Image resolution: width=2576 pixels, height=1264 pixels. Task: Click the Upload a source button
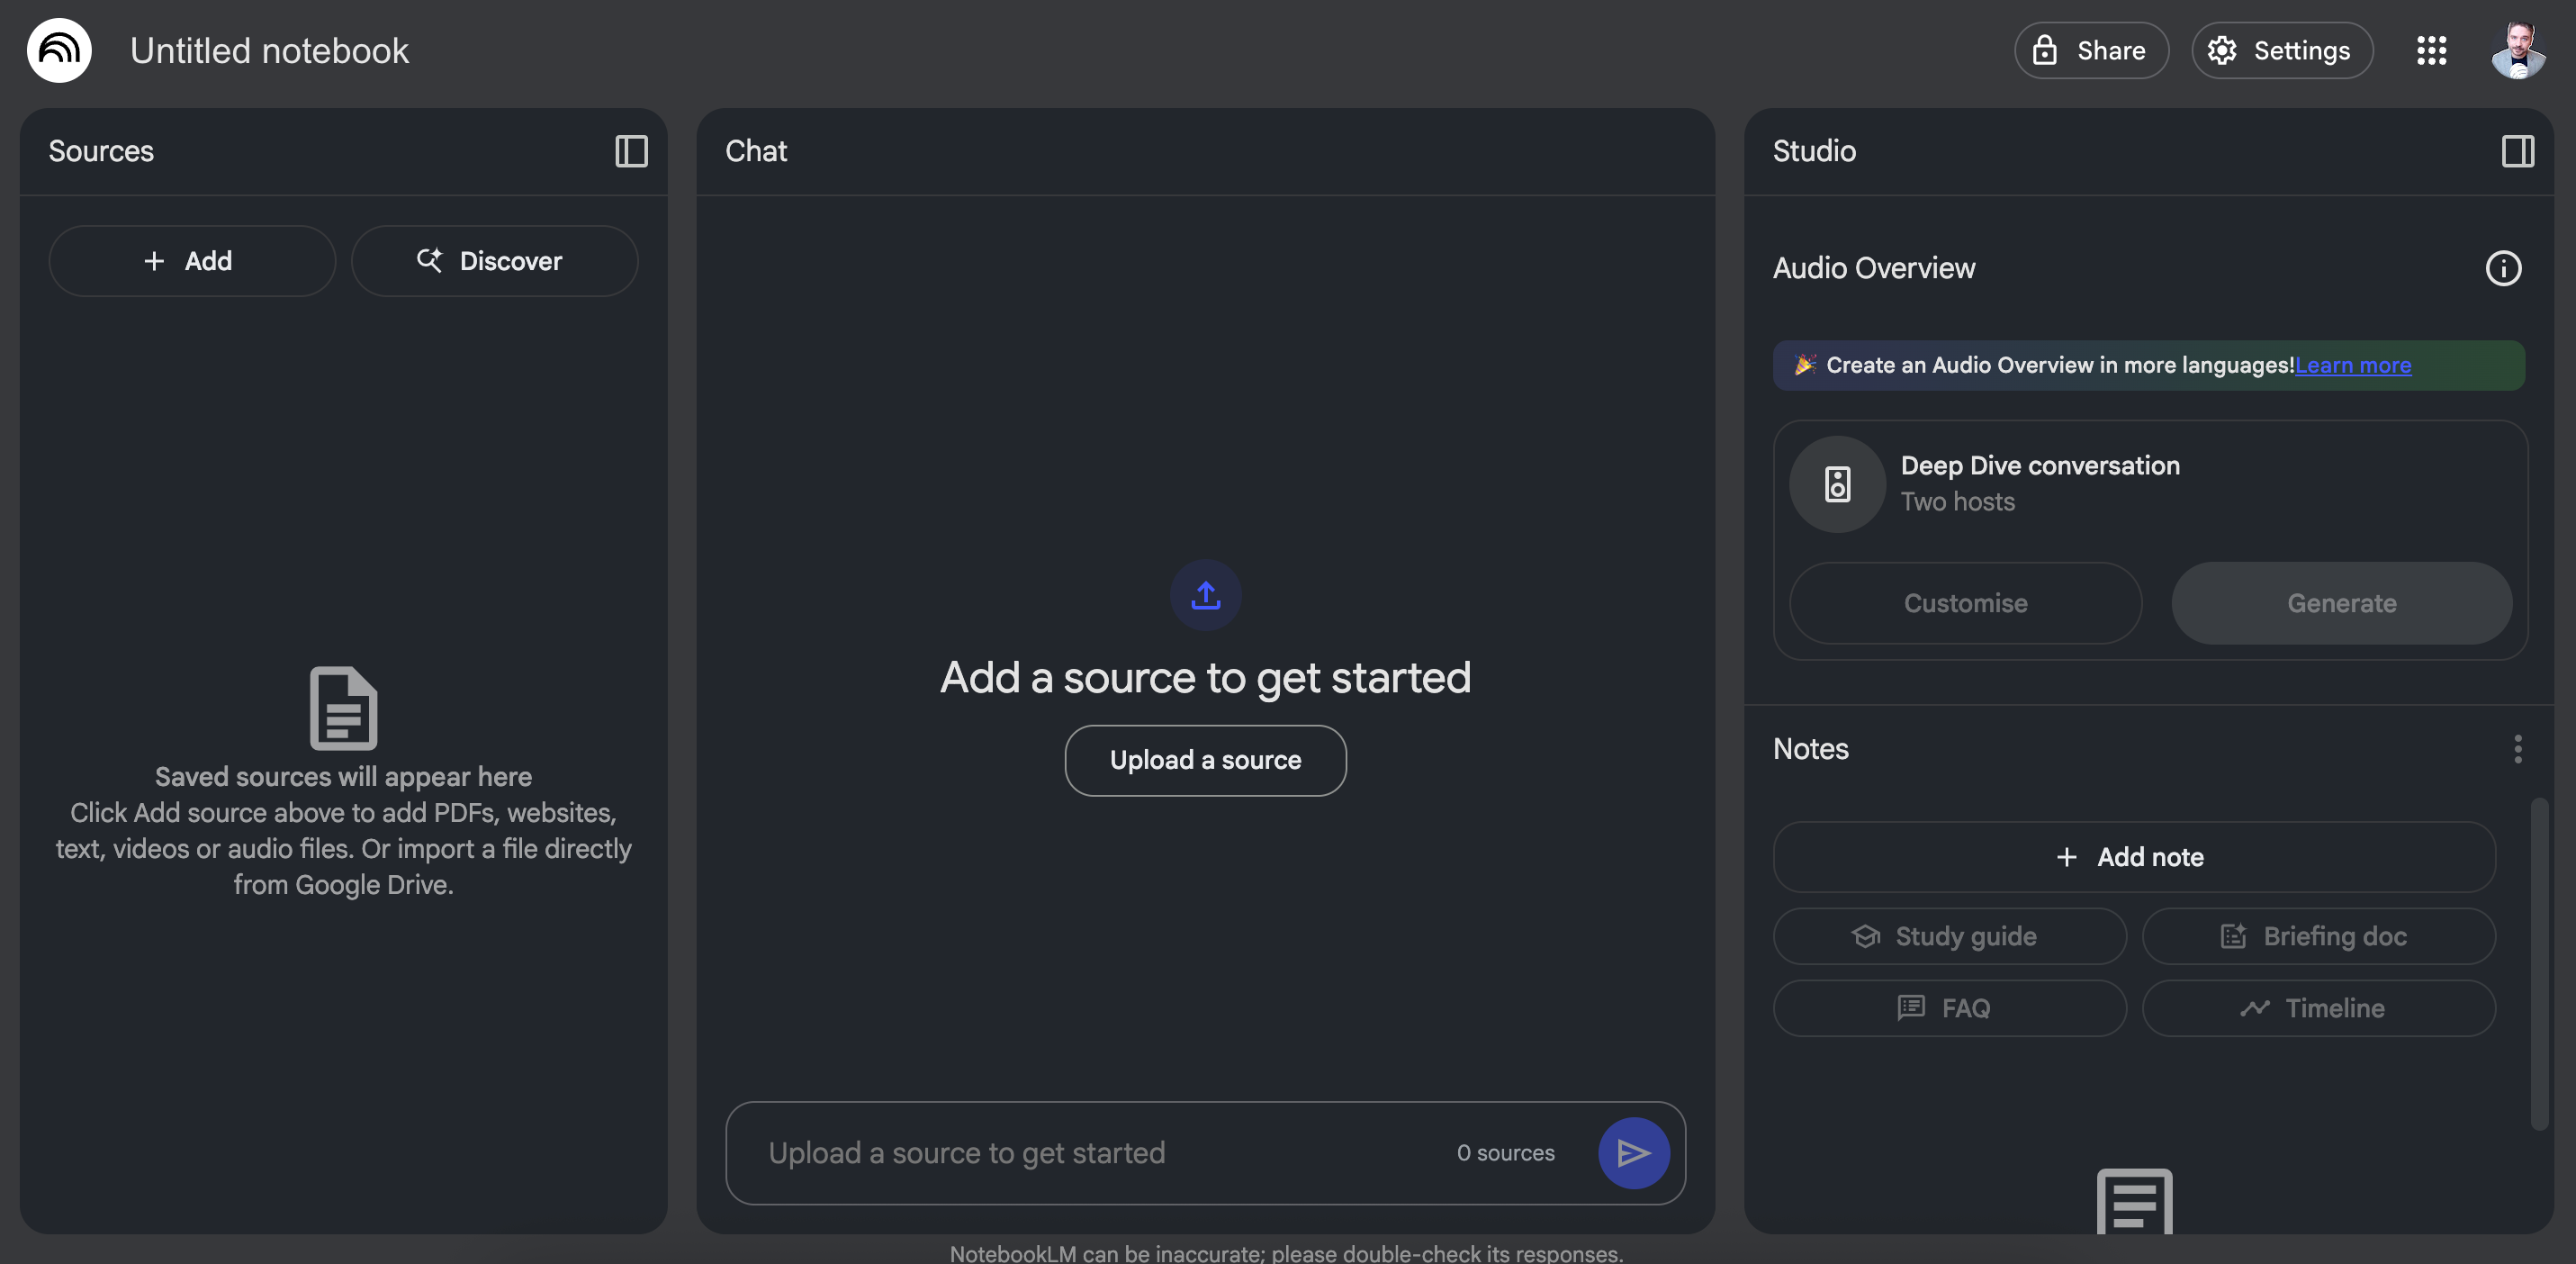pos(1205,760)
